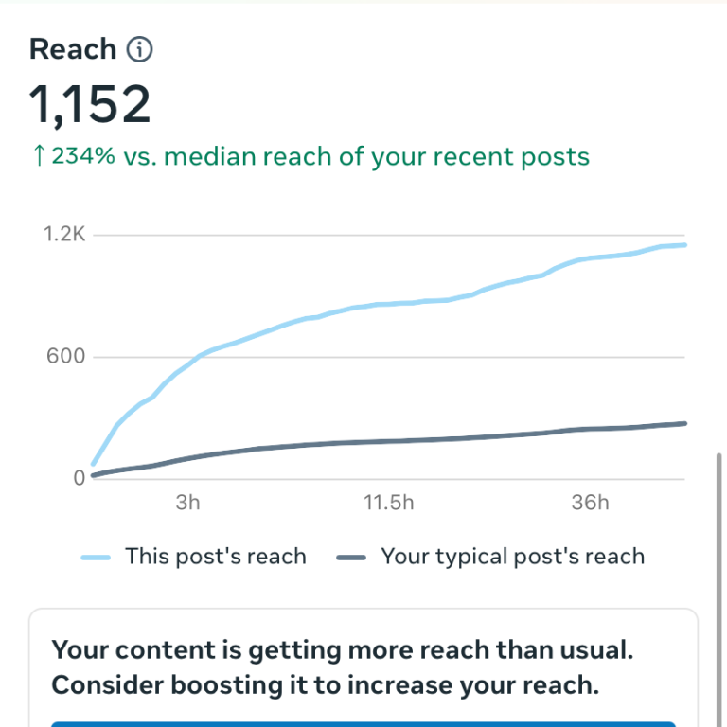Click the 11.5h axis label
Viewport: 727px width, 727px height.
[388, 503]
